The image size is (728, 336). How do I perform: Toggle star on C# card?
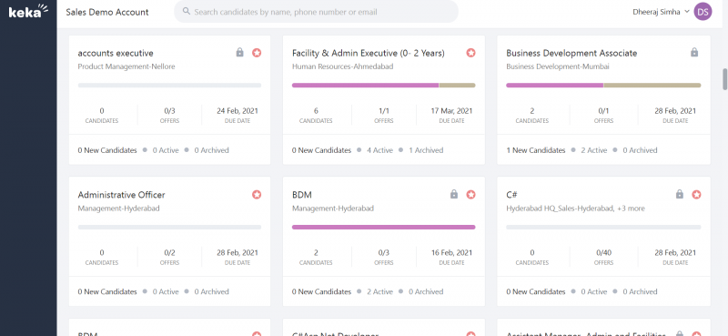click(x=696, y=195)
